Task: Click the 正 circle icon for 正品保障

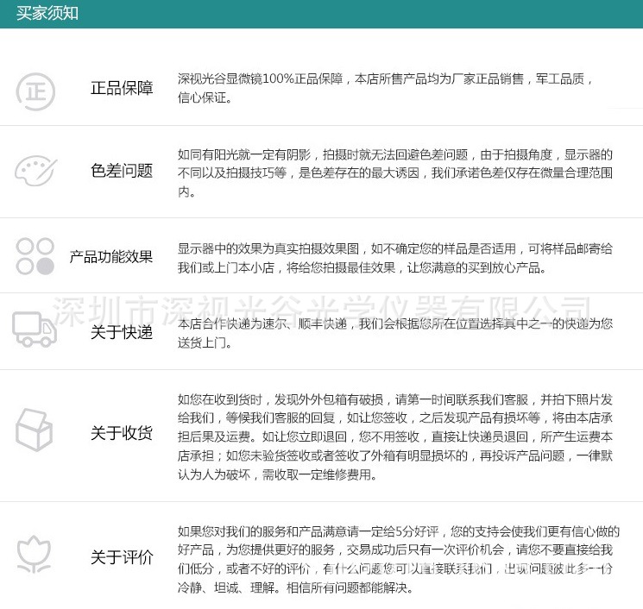Action: (35, 91)
